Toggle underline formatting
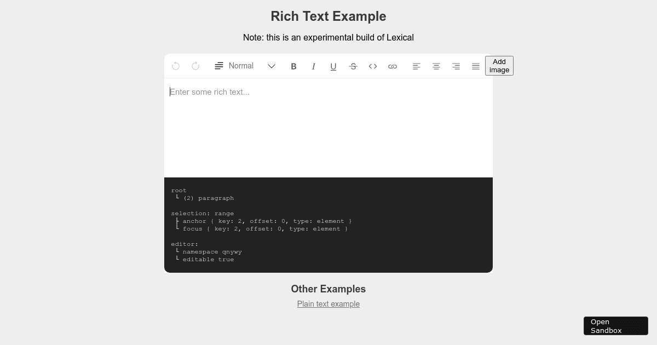Image resolution: width=657 pixels, height=345 pixels. coord(333,66)
